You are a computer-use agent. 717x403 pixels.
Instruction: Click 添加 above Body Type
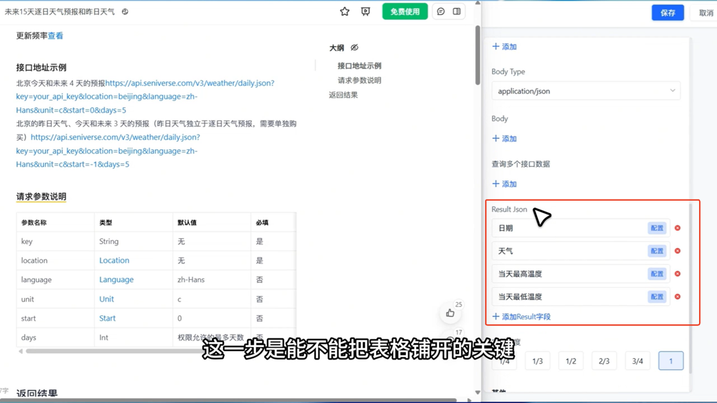click(505, 47)
